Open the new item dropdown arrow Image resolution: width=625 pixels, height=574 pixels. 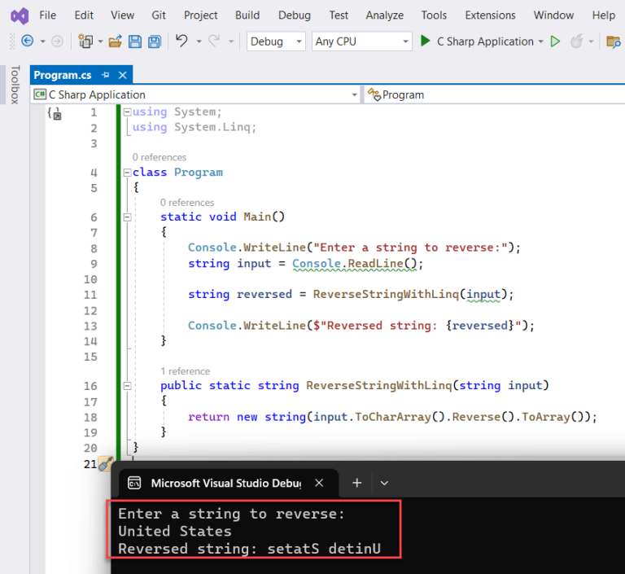(x=100, y=42)
